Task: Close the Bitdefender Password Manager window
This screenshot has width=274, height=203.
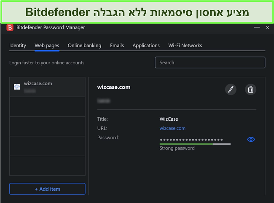Action: click(x=267, y=27)
